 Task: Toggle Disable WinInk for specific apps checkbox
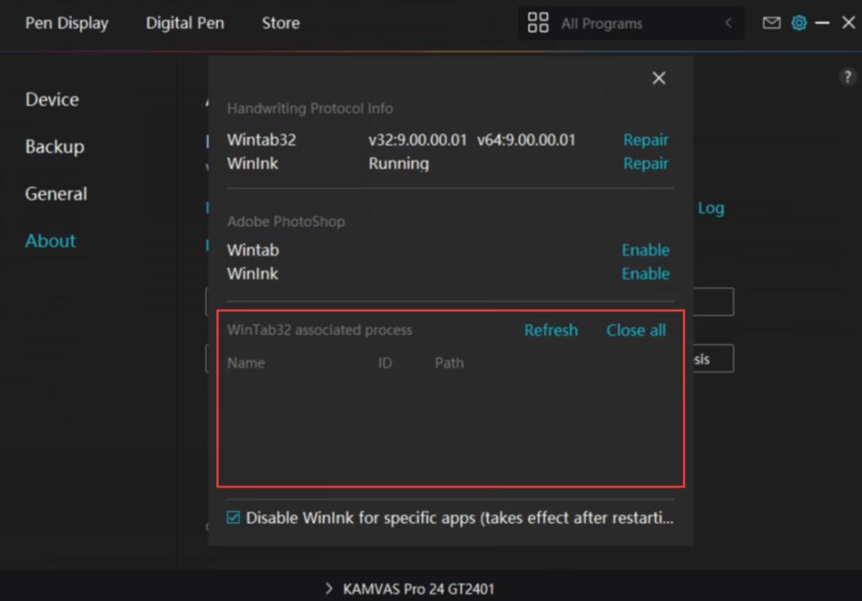click(233, 518)
